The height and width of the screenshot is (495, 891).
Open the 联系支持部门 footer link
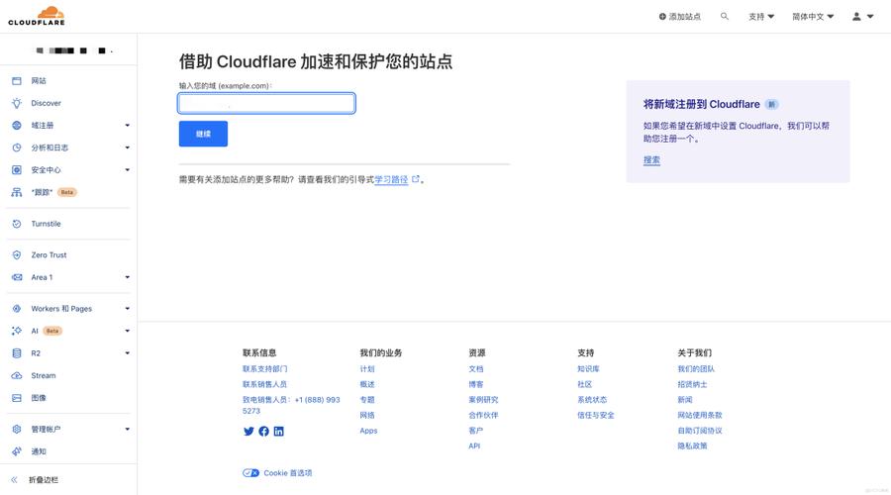point(264,369)
